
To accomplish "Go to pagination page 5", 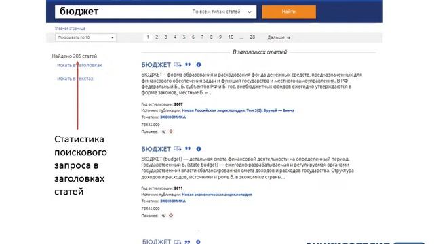I will pyautogui.click(x=184, y=37).
